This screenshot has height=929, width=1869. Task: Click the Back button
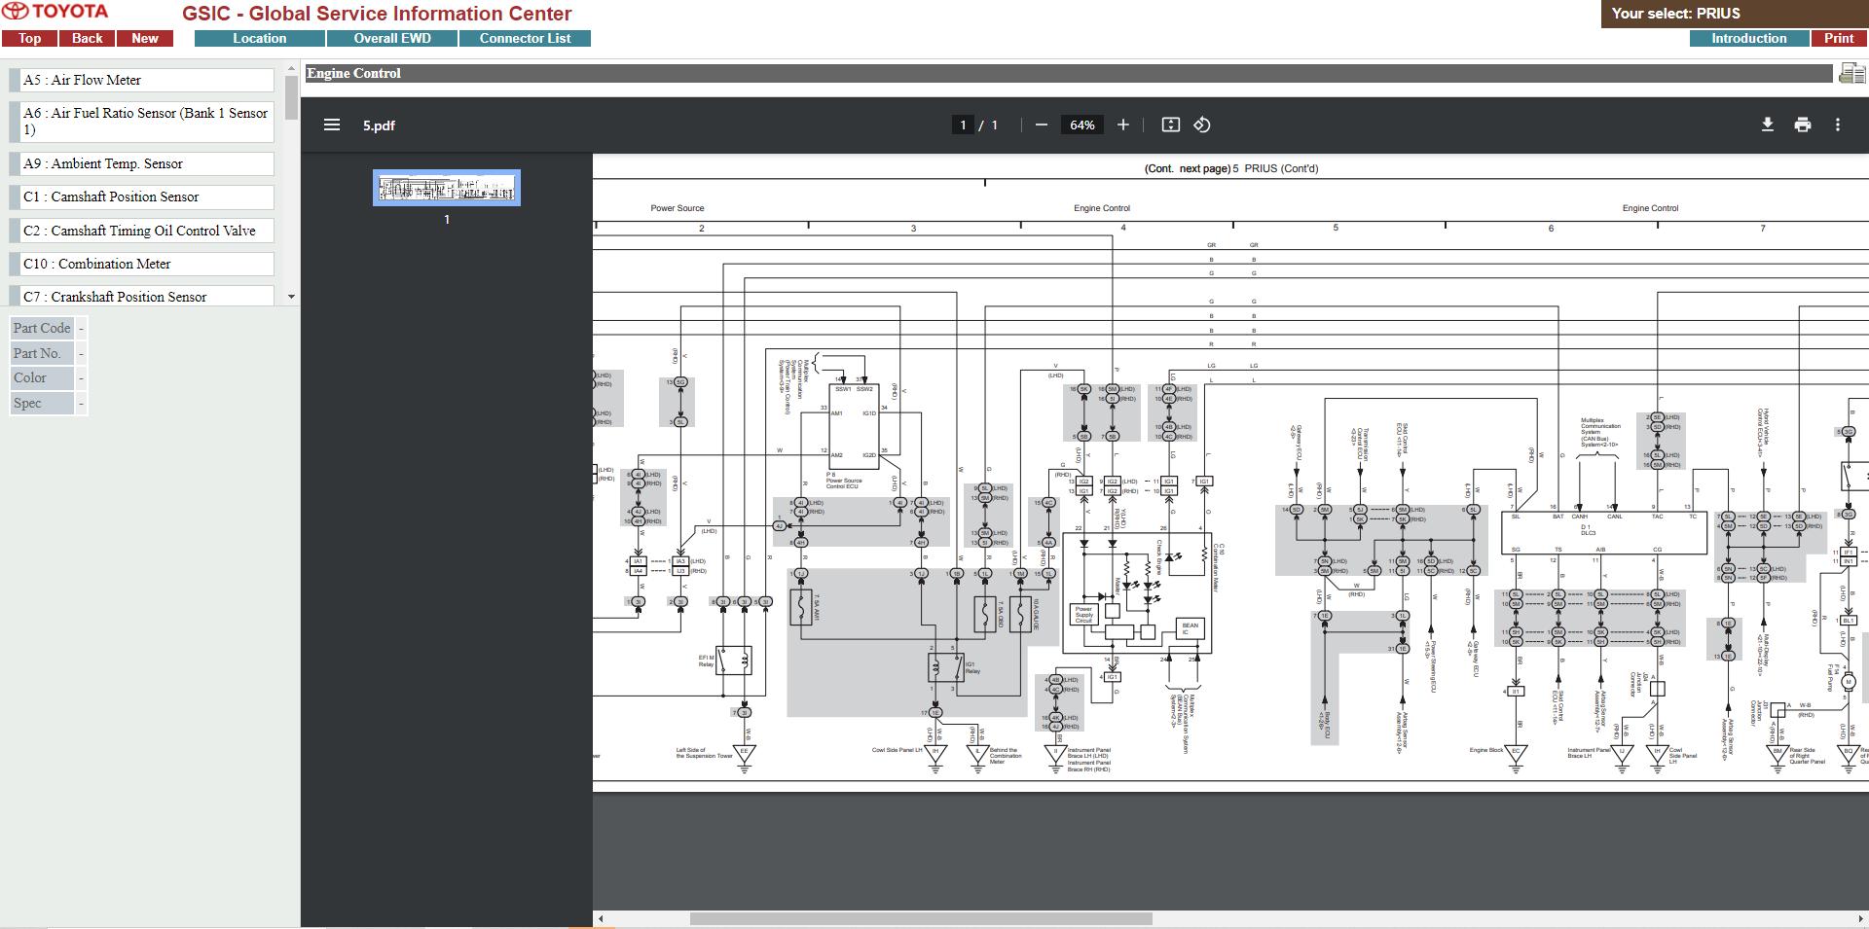click(x=87, y=39)
